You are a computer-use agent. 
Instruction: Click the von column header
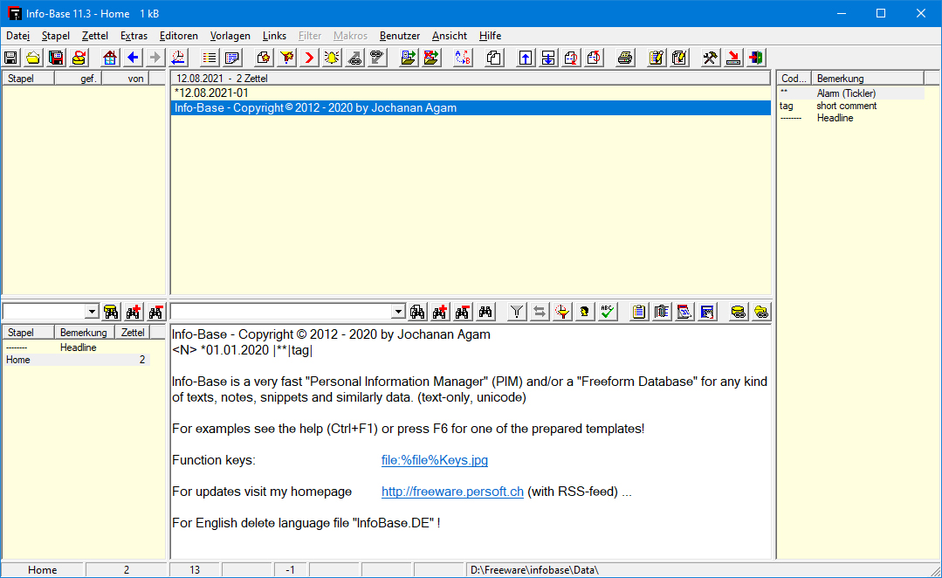126,78
